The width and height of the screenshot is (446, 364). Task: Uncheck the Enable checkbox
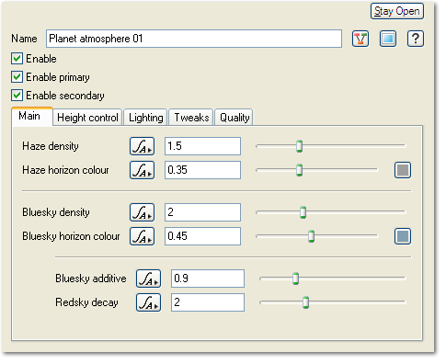coord(17,59)
